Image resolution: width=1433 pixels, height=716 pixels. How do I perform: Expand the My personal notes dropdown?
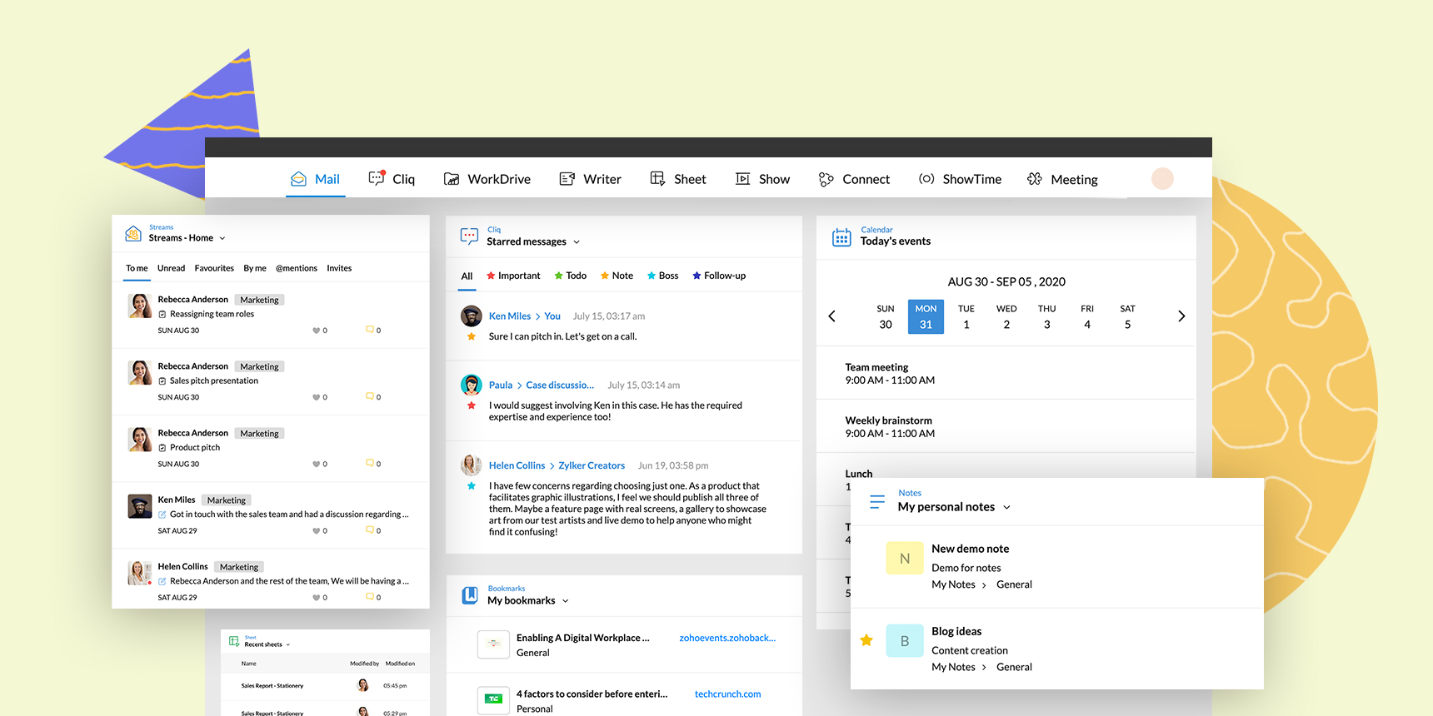pos(1006,507)
